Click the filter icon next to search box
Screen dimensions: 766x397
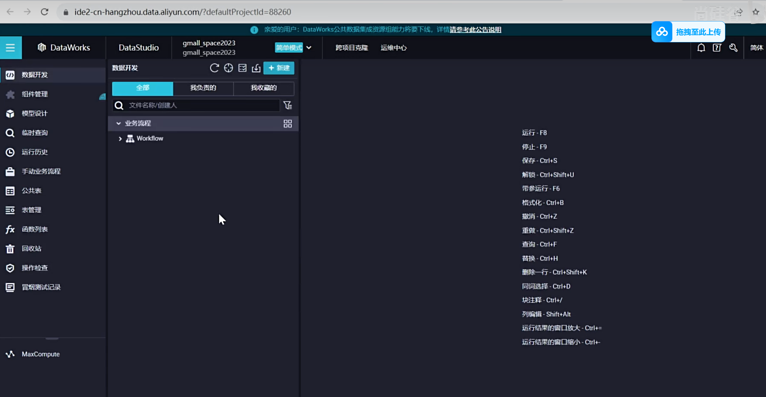[x=288, y=105]
